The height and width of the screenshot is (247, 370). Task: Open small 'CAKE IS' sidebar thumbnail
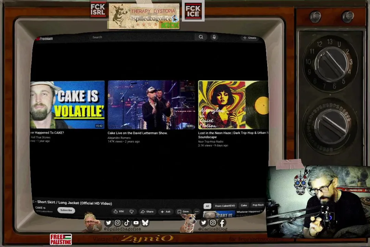(x=219, y=214)
